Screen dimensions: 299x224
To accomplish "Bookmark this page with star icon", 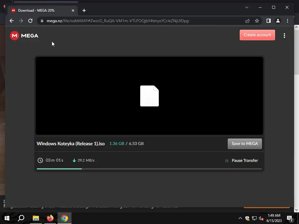I will click(x=257, y=21).
